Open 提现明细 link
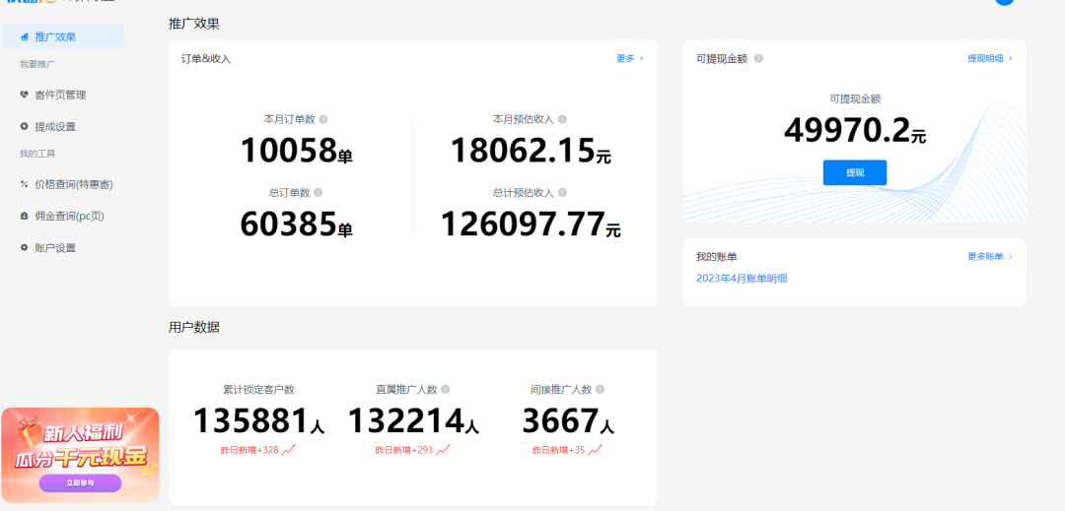 990,58
